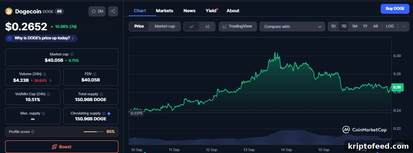Click the 0.30 price axis label
The width and height of the screenshot is (413, 153).
(x=397, y=55)
